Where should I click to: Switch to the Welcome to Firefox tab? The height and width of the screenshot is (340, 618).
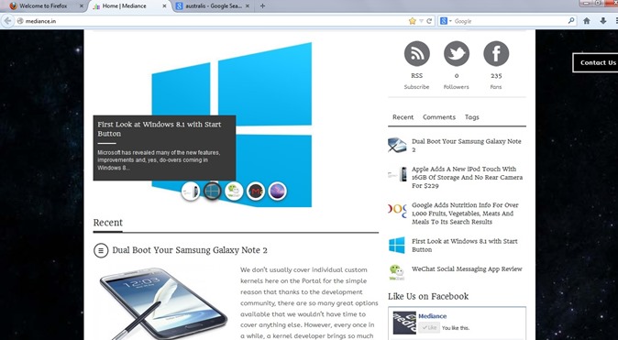click(x=43, y=5)
